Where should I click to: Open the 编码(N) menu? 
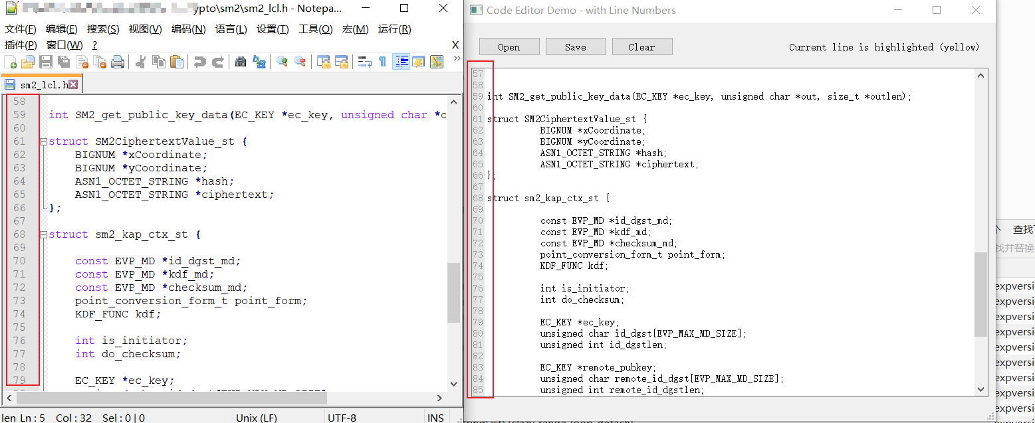tap(189, 29)
